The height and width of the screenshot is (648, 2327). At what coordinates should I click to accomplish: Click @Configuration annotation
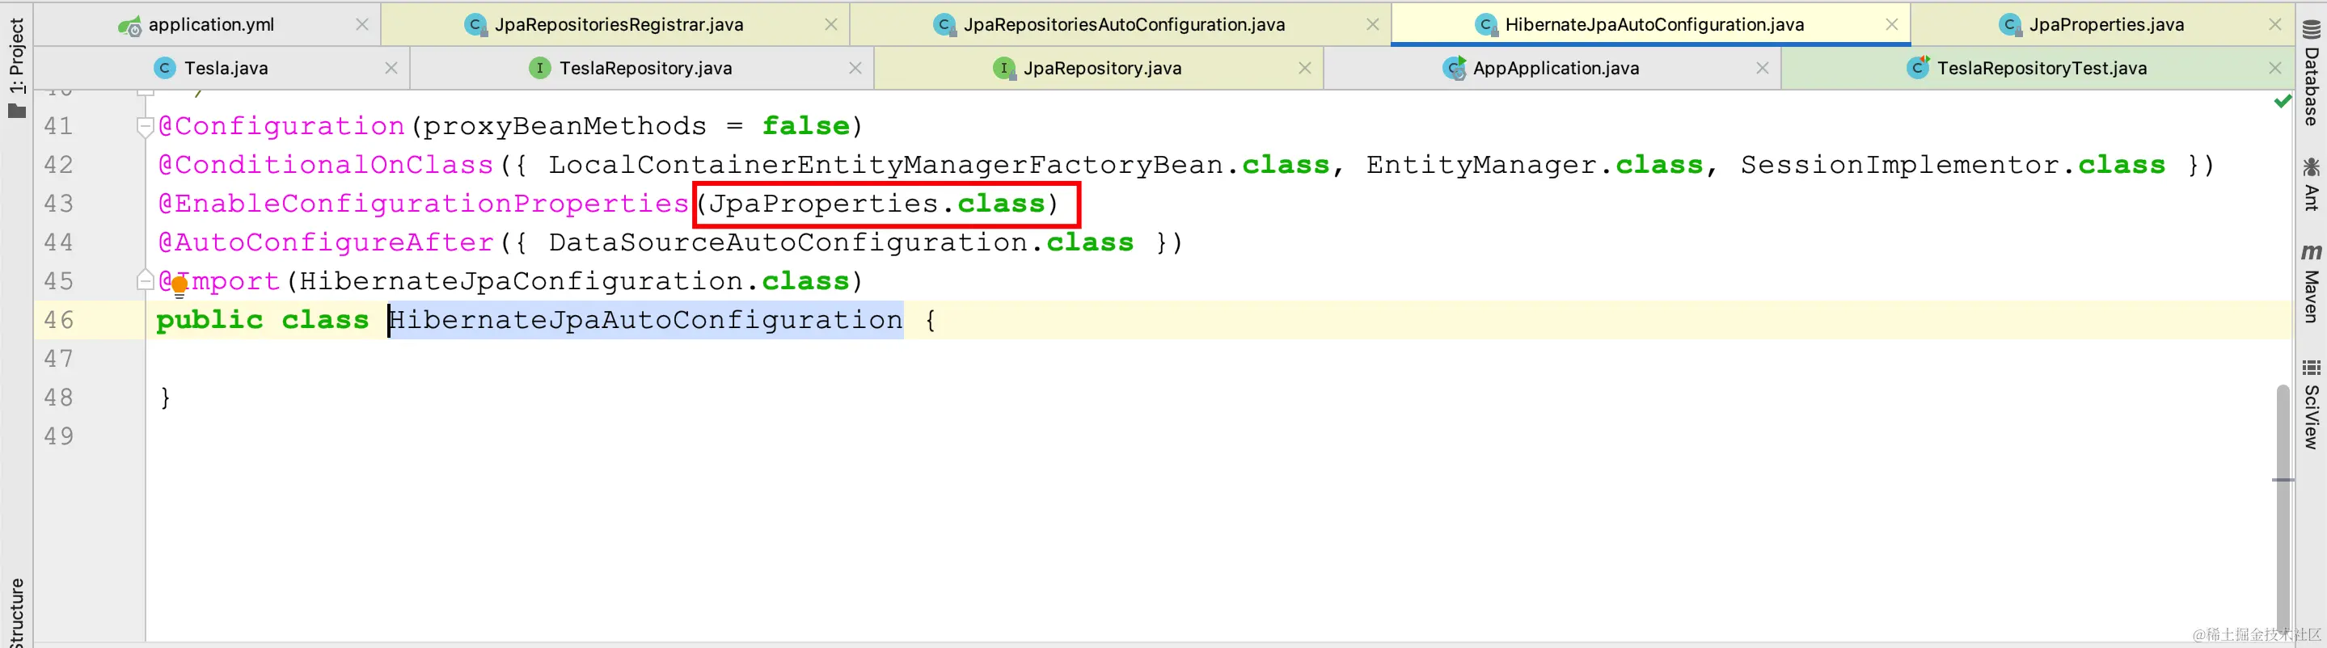click(x=281, y=126)
